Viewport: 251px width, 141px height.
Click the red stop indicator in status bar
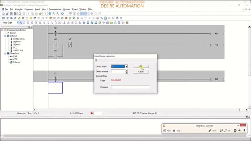(91, 113)
